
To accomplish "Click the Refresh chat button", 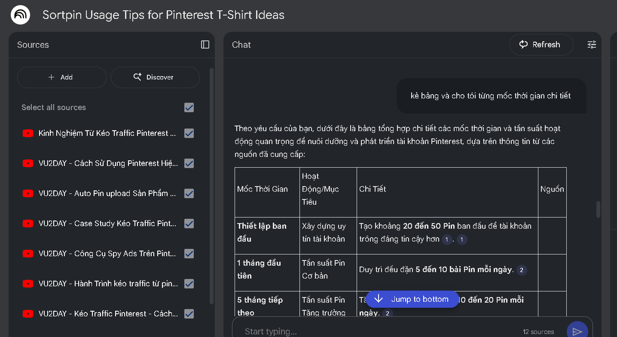I will [x=541, y=45].
